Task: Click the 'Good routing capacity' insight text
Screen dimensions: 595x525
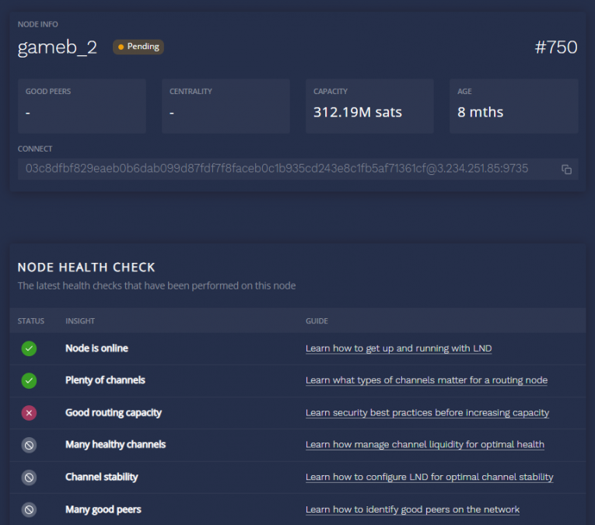Action: [x=114, y=413]
